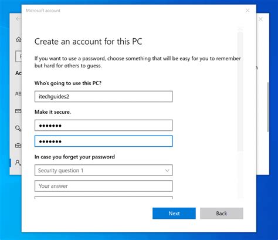Screen dimensions: 278x240
Task: Click the Your answer field
Action: (103, 186)
